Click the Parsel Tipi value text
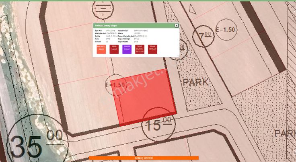The width and height of the screenshot is (296, 162). (141, 31)
